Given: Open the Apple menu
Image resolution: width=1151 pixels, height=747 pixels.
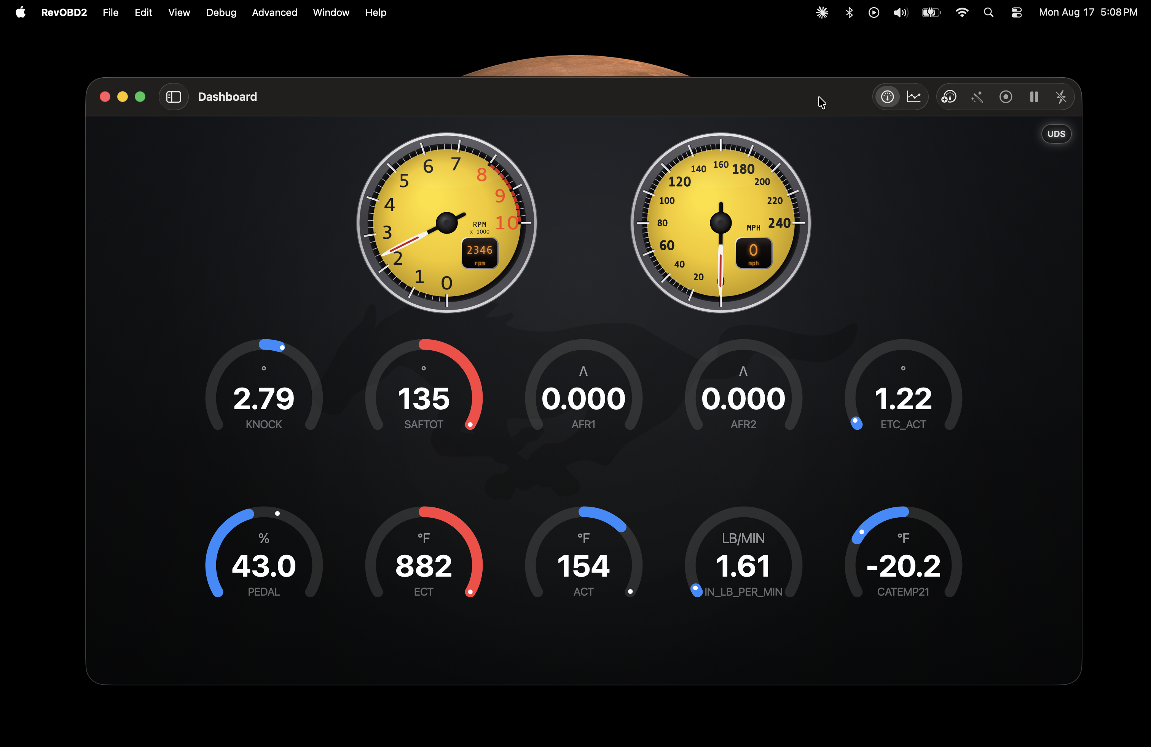Looking at the screenshot, I should (x=20, y=13).
